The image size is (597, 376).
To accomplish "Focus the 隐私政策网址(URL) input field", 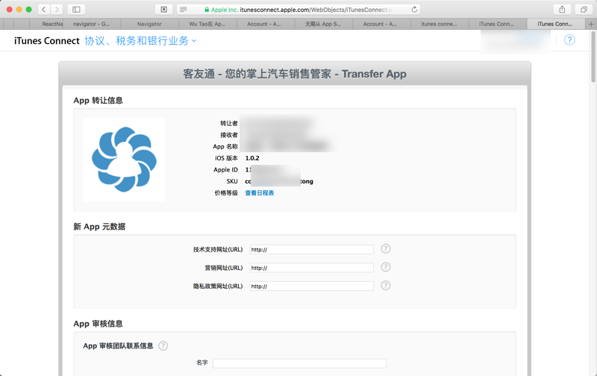I will (x=311, y=286).
